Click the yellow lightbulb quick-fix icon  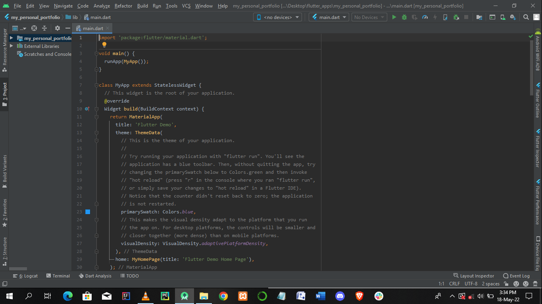[x=104, y=45]
